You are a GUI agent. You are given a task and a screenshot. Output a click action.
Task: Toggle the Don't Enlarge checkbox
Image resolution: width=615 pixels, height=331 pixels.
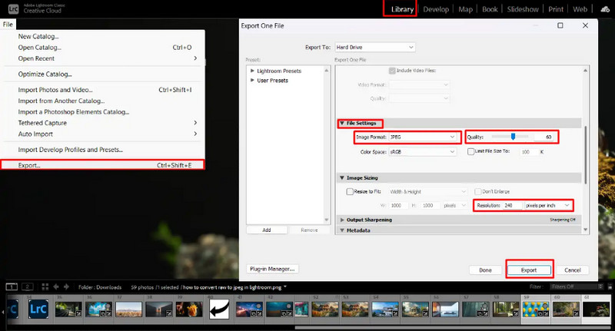pyautogui.click(x=477, y=191)
